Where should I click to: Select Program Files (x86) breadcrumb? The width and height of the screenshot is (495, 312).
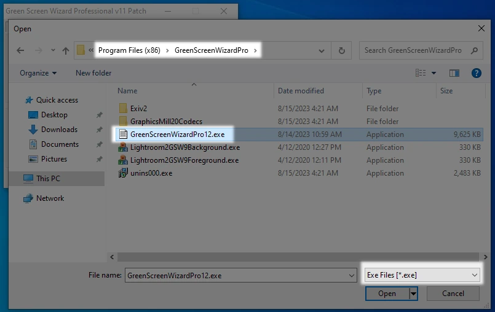coord(129,50)
